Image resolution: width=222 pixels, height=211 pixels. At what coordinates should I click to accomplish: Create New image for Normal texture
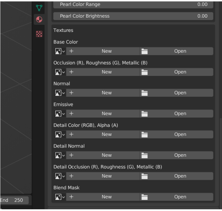coord(103,93)
